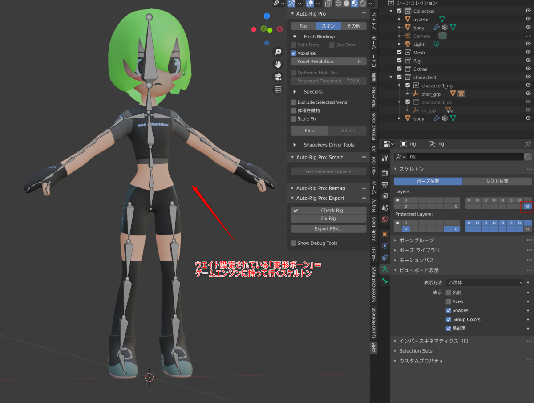Expand the Specials section
534x403 pixels.
click(295, 91)
